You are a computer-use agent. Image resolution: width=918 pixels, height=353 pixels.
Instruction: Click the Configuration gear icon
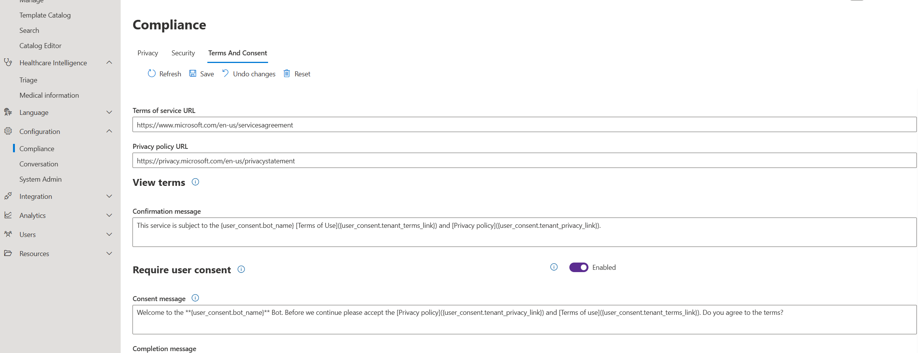(8, 131)
